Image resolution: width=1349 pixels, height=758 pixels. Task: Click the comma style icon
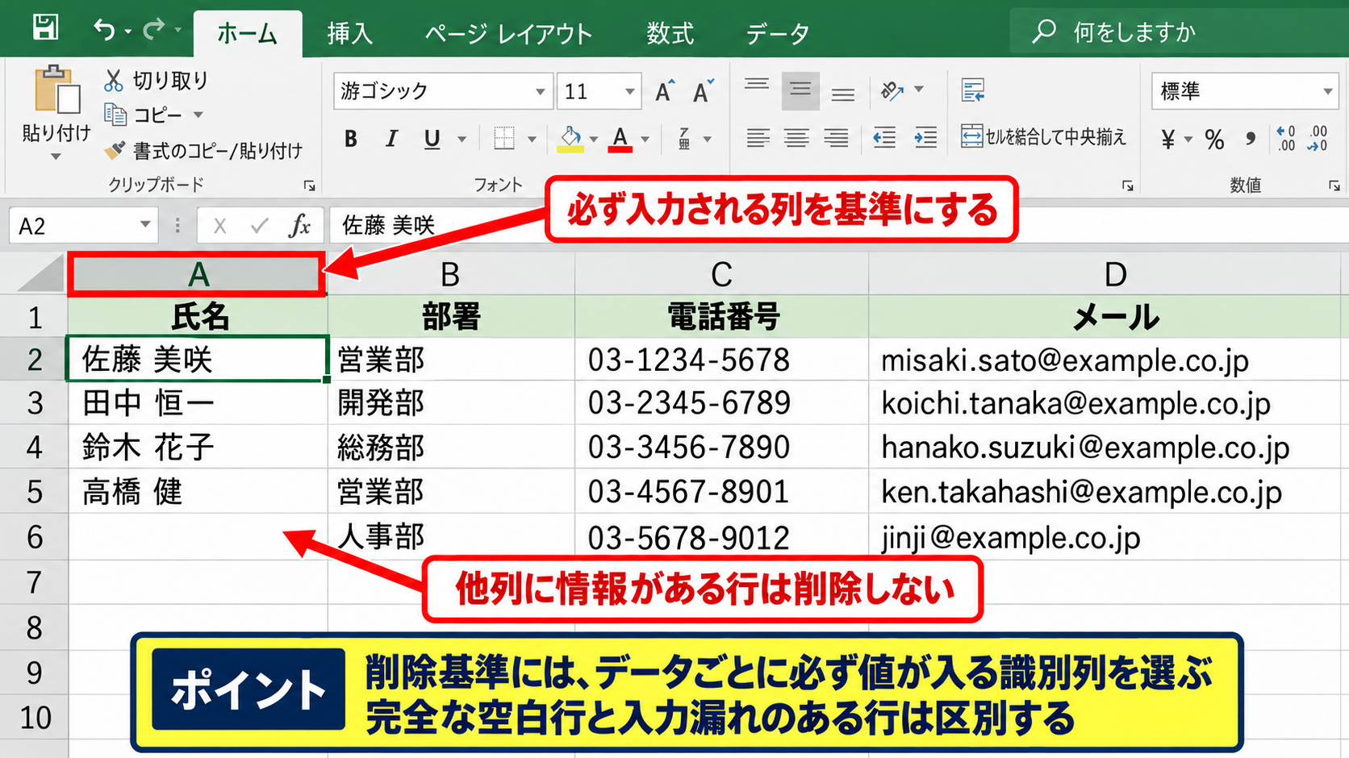click(x=1251, y=140)
